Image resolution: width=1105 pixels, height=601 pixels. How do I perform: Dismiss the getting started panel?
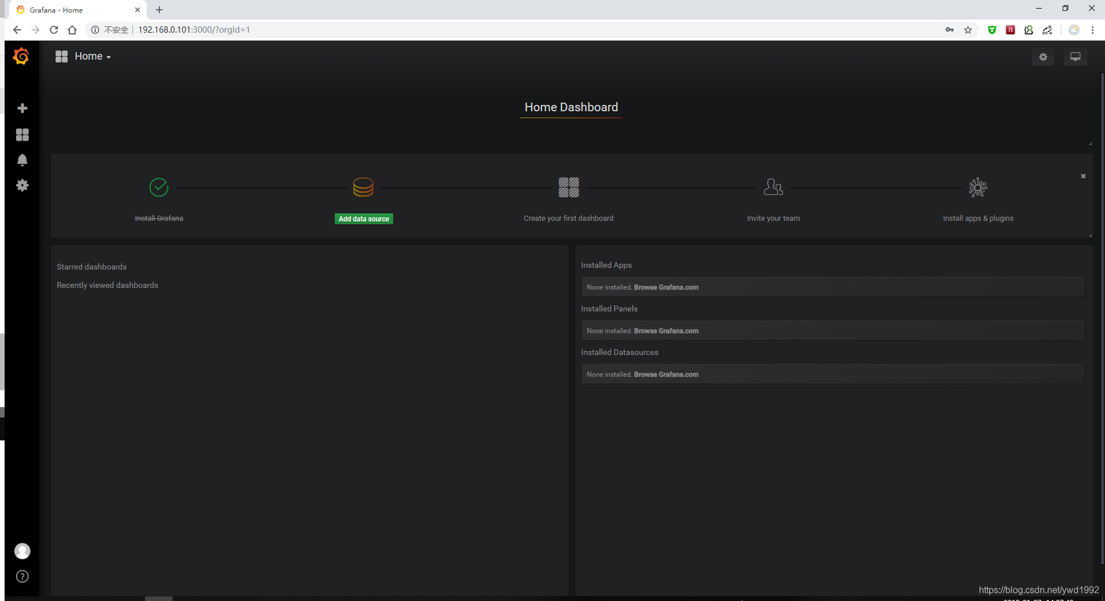pyautogui.click(x=1083, y=176)
